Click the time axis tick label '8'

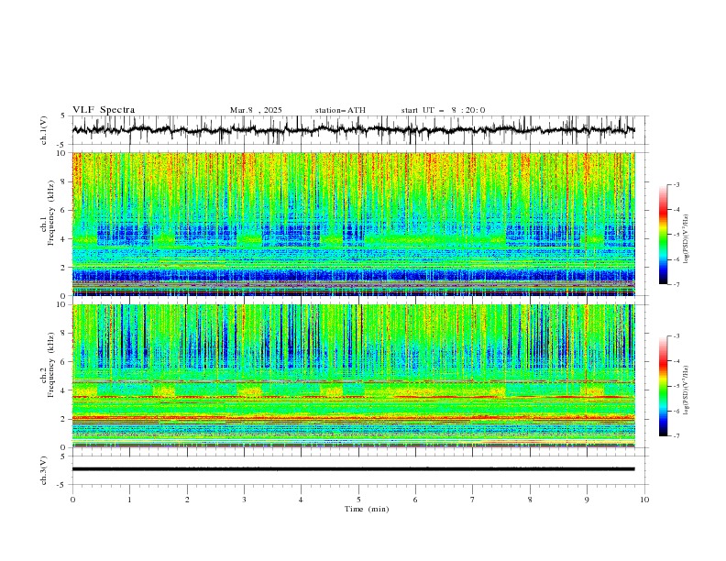pyautogui.click(x=530, y=500)
